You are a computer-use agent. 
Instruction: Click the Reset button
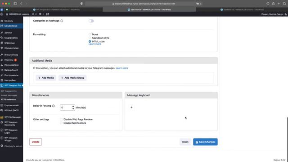click(x=185, y=142)
